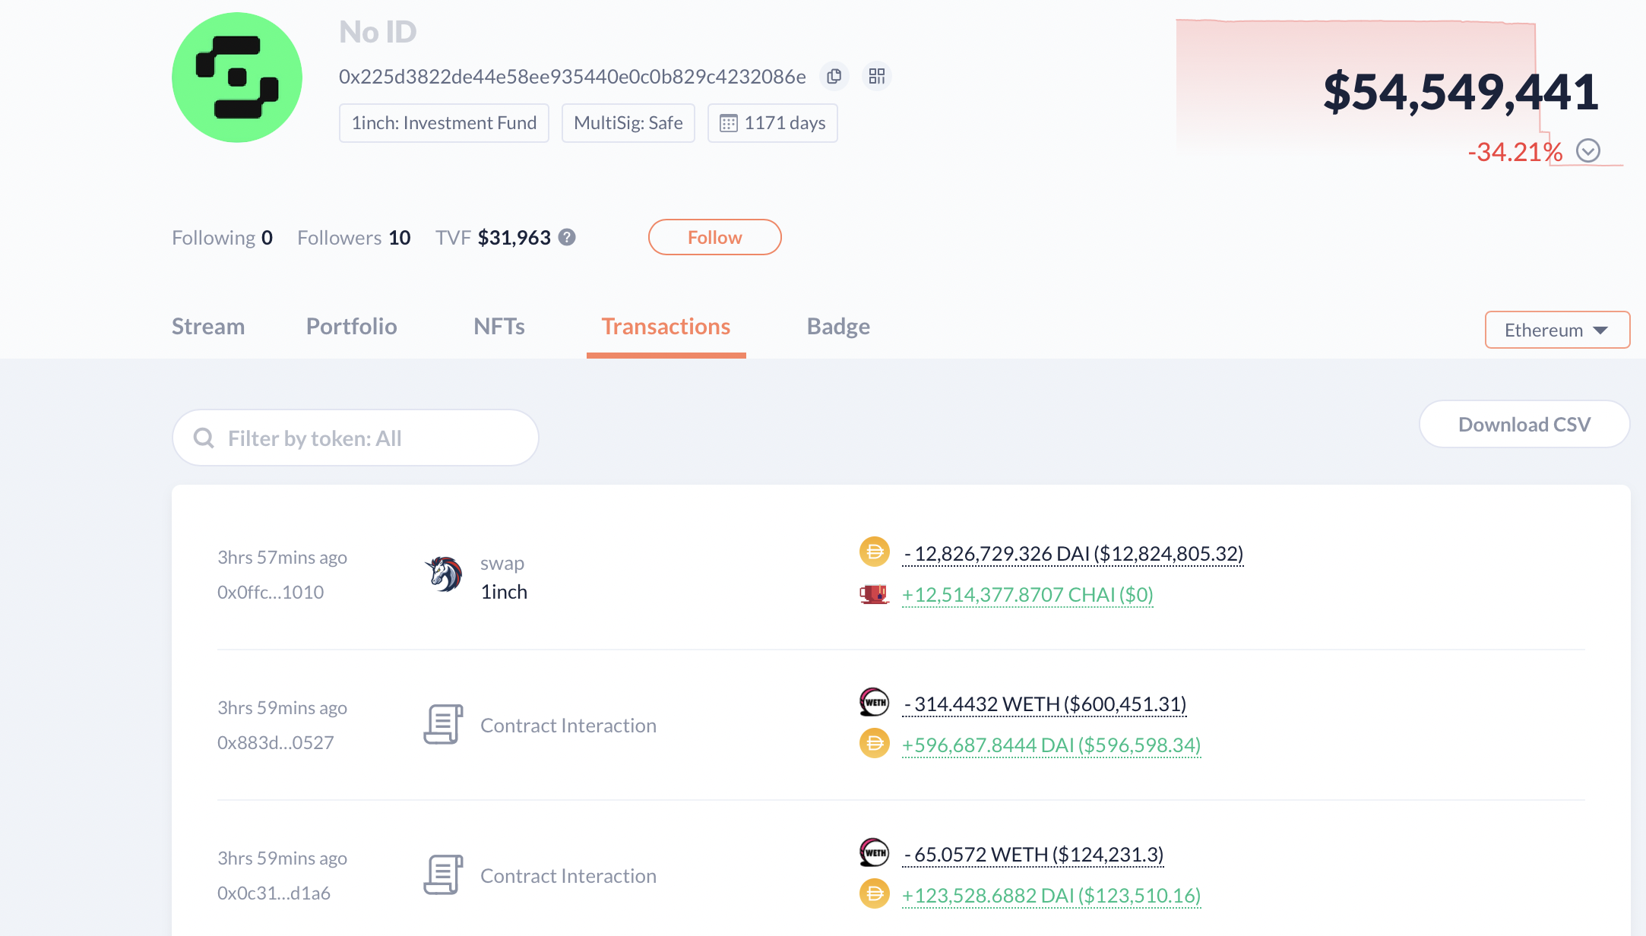Click the 'swap' action label

(x=502, y=563)
